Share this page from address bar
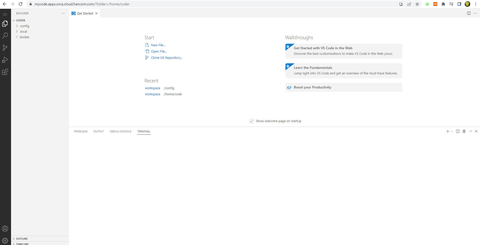The image size is (480, 245). [x=409, y=4]
